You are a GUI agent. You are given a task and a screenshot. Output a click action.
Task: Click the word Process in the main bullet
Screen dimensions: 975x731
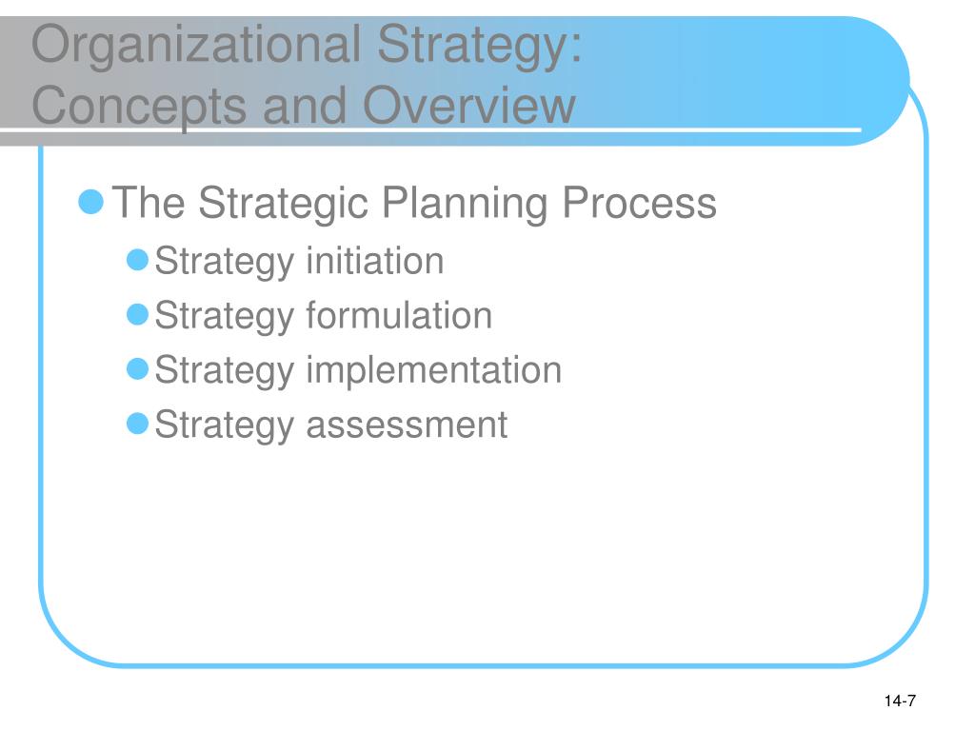pos(639,203)
